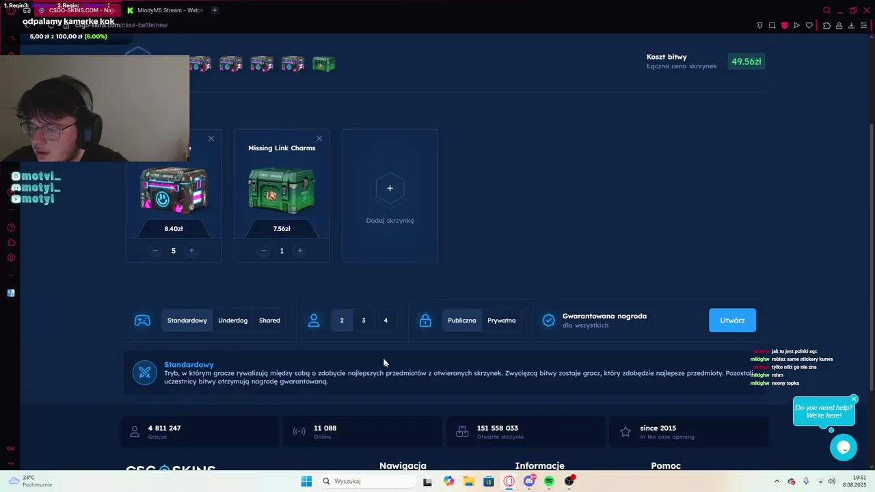875x492 pixels.
Task: Open Spotify from the taskbar
Action: [549, 481]
